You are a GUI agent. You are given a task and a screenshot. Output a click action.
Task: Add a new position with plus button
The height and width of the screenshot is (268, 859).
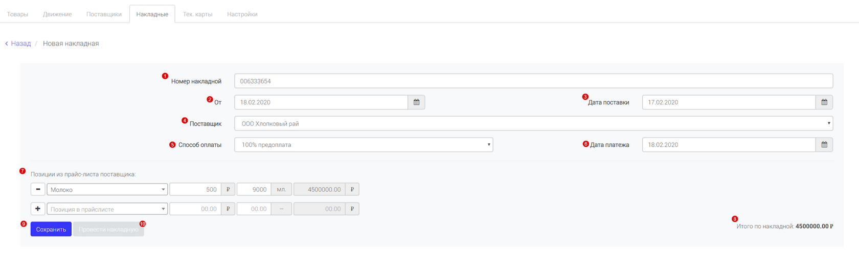[38, 209]
